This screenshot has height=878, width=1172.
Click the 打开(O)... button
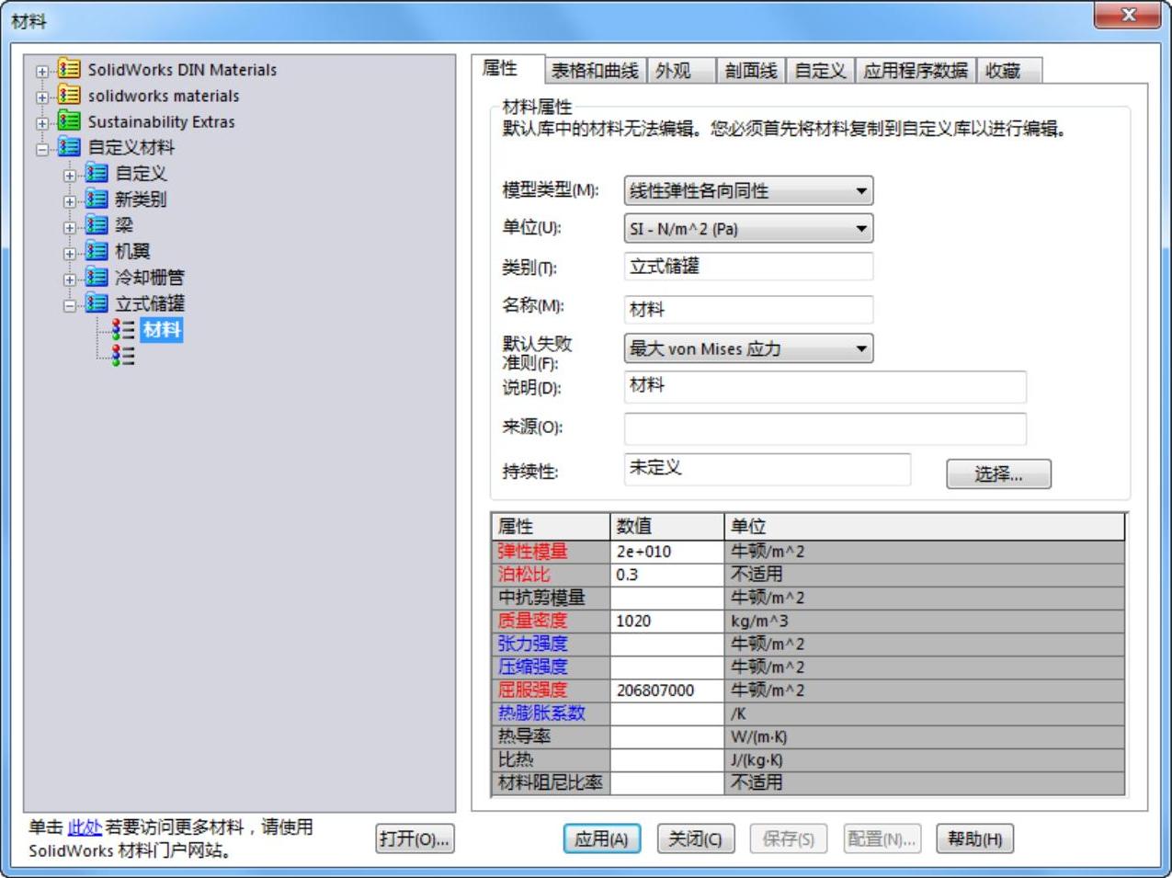pyautogui.click(x=415, y=839)
